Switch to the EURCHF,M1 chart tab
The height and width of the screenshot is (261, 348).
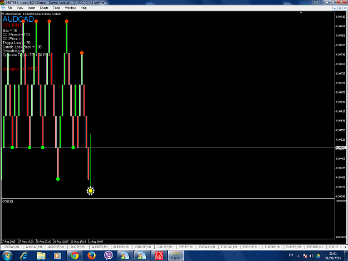pos(251,247)
